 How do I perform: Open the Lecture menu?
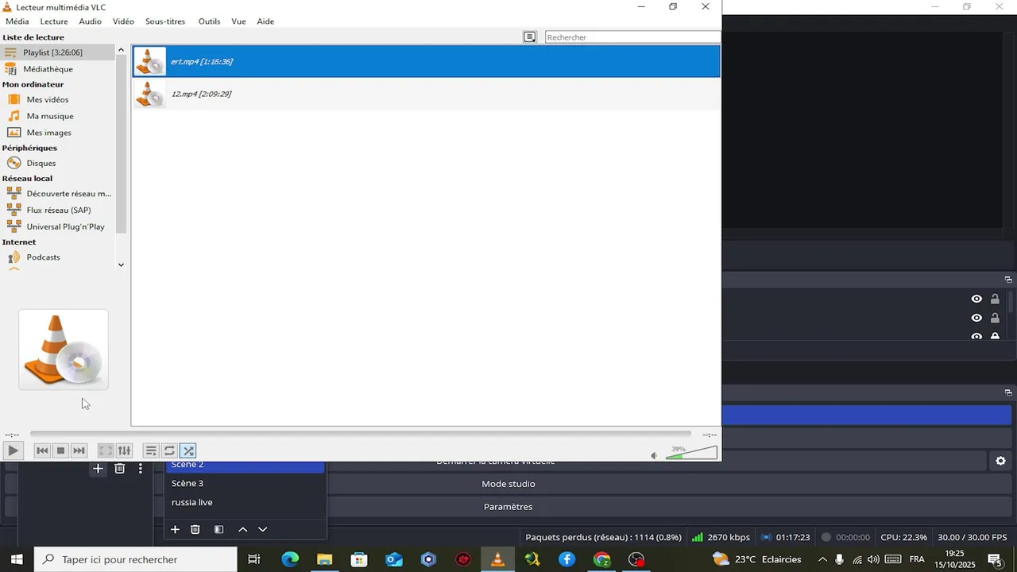point(54,21)
